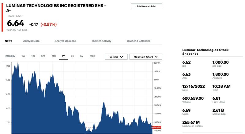The width and height of the screenshot is (245, 134).
Task: Click the Luminar Technologies company title
Action: point(56,8)
